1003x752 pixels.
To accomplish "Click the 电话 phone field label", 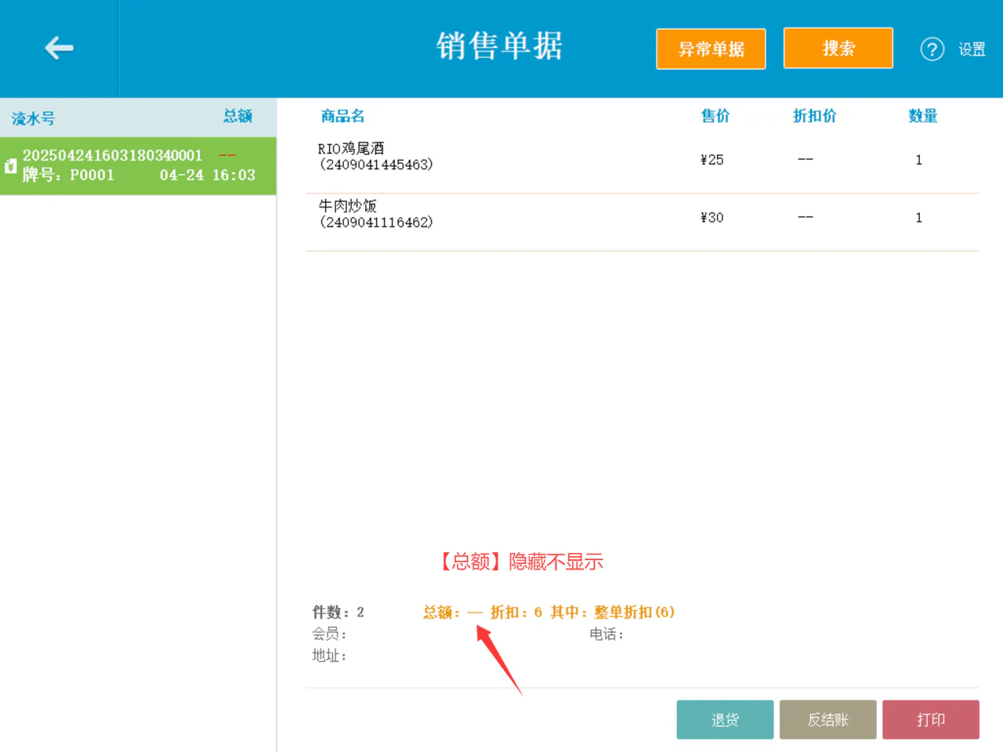I will 607,634.
